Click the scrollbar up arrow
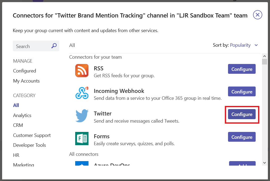The width and height of the screenshot is (270, 181). (264, 56)
